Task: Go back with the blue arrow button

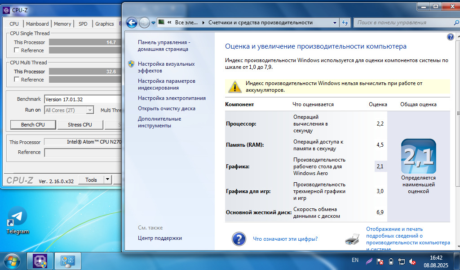Action: coord(132,22)
